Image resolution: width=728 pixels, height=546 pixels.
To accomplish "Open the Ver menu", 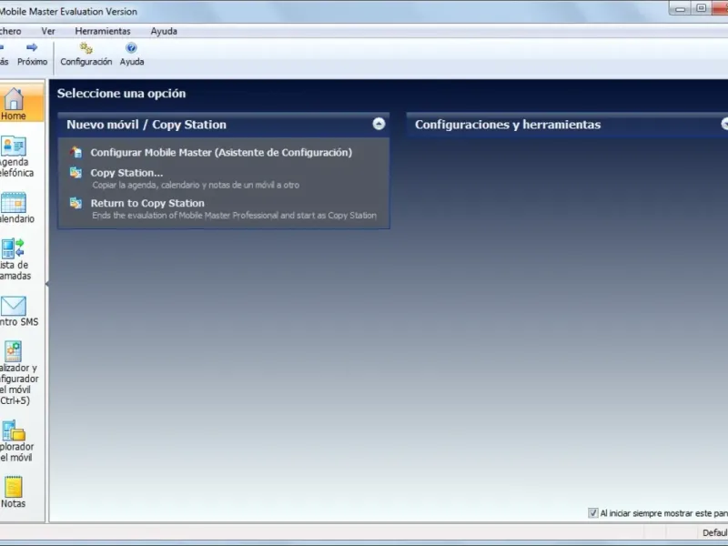I will [48, 31].
